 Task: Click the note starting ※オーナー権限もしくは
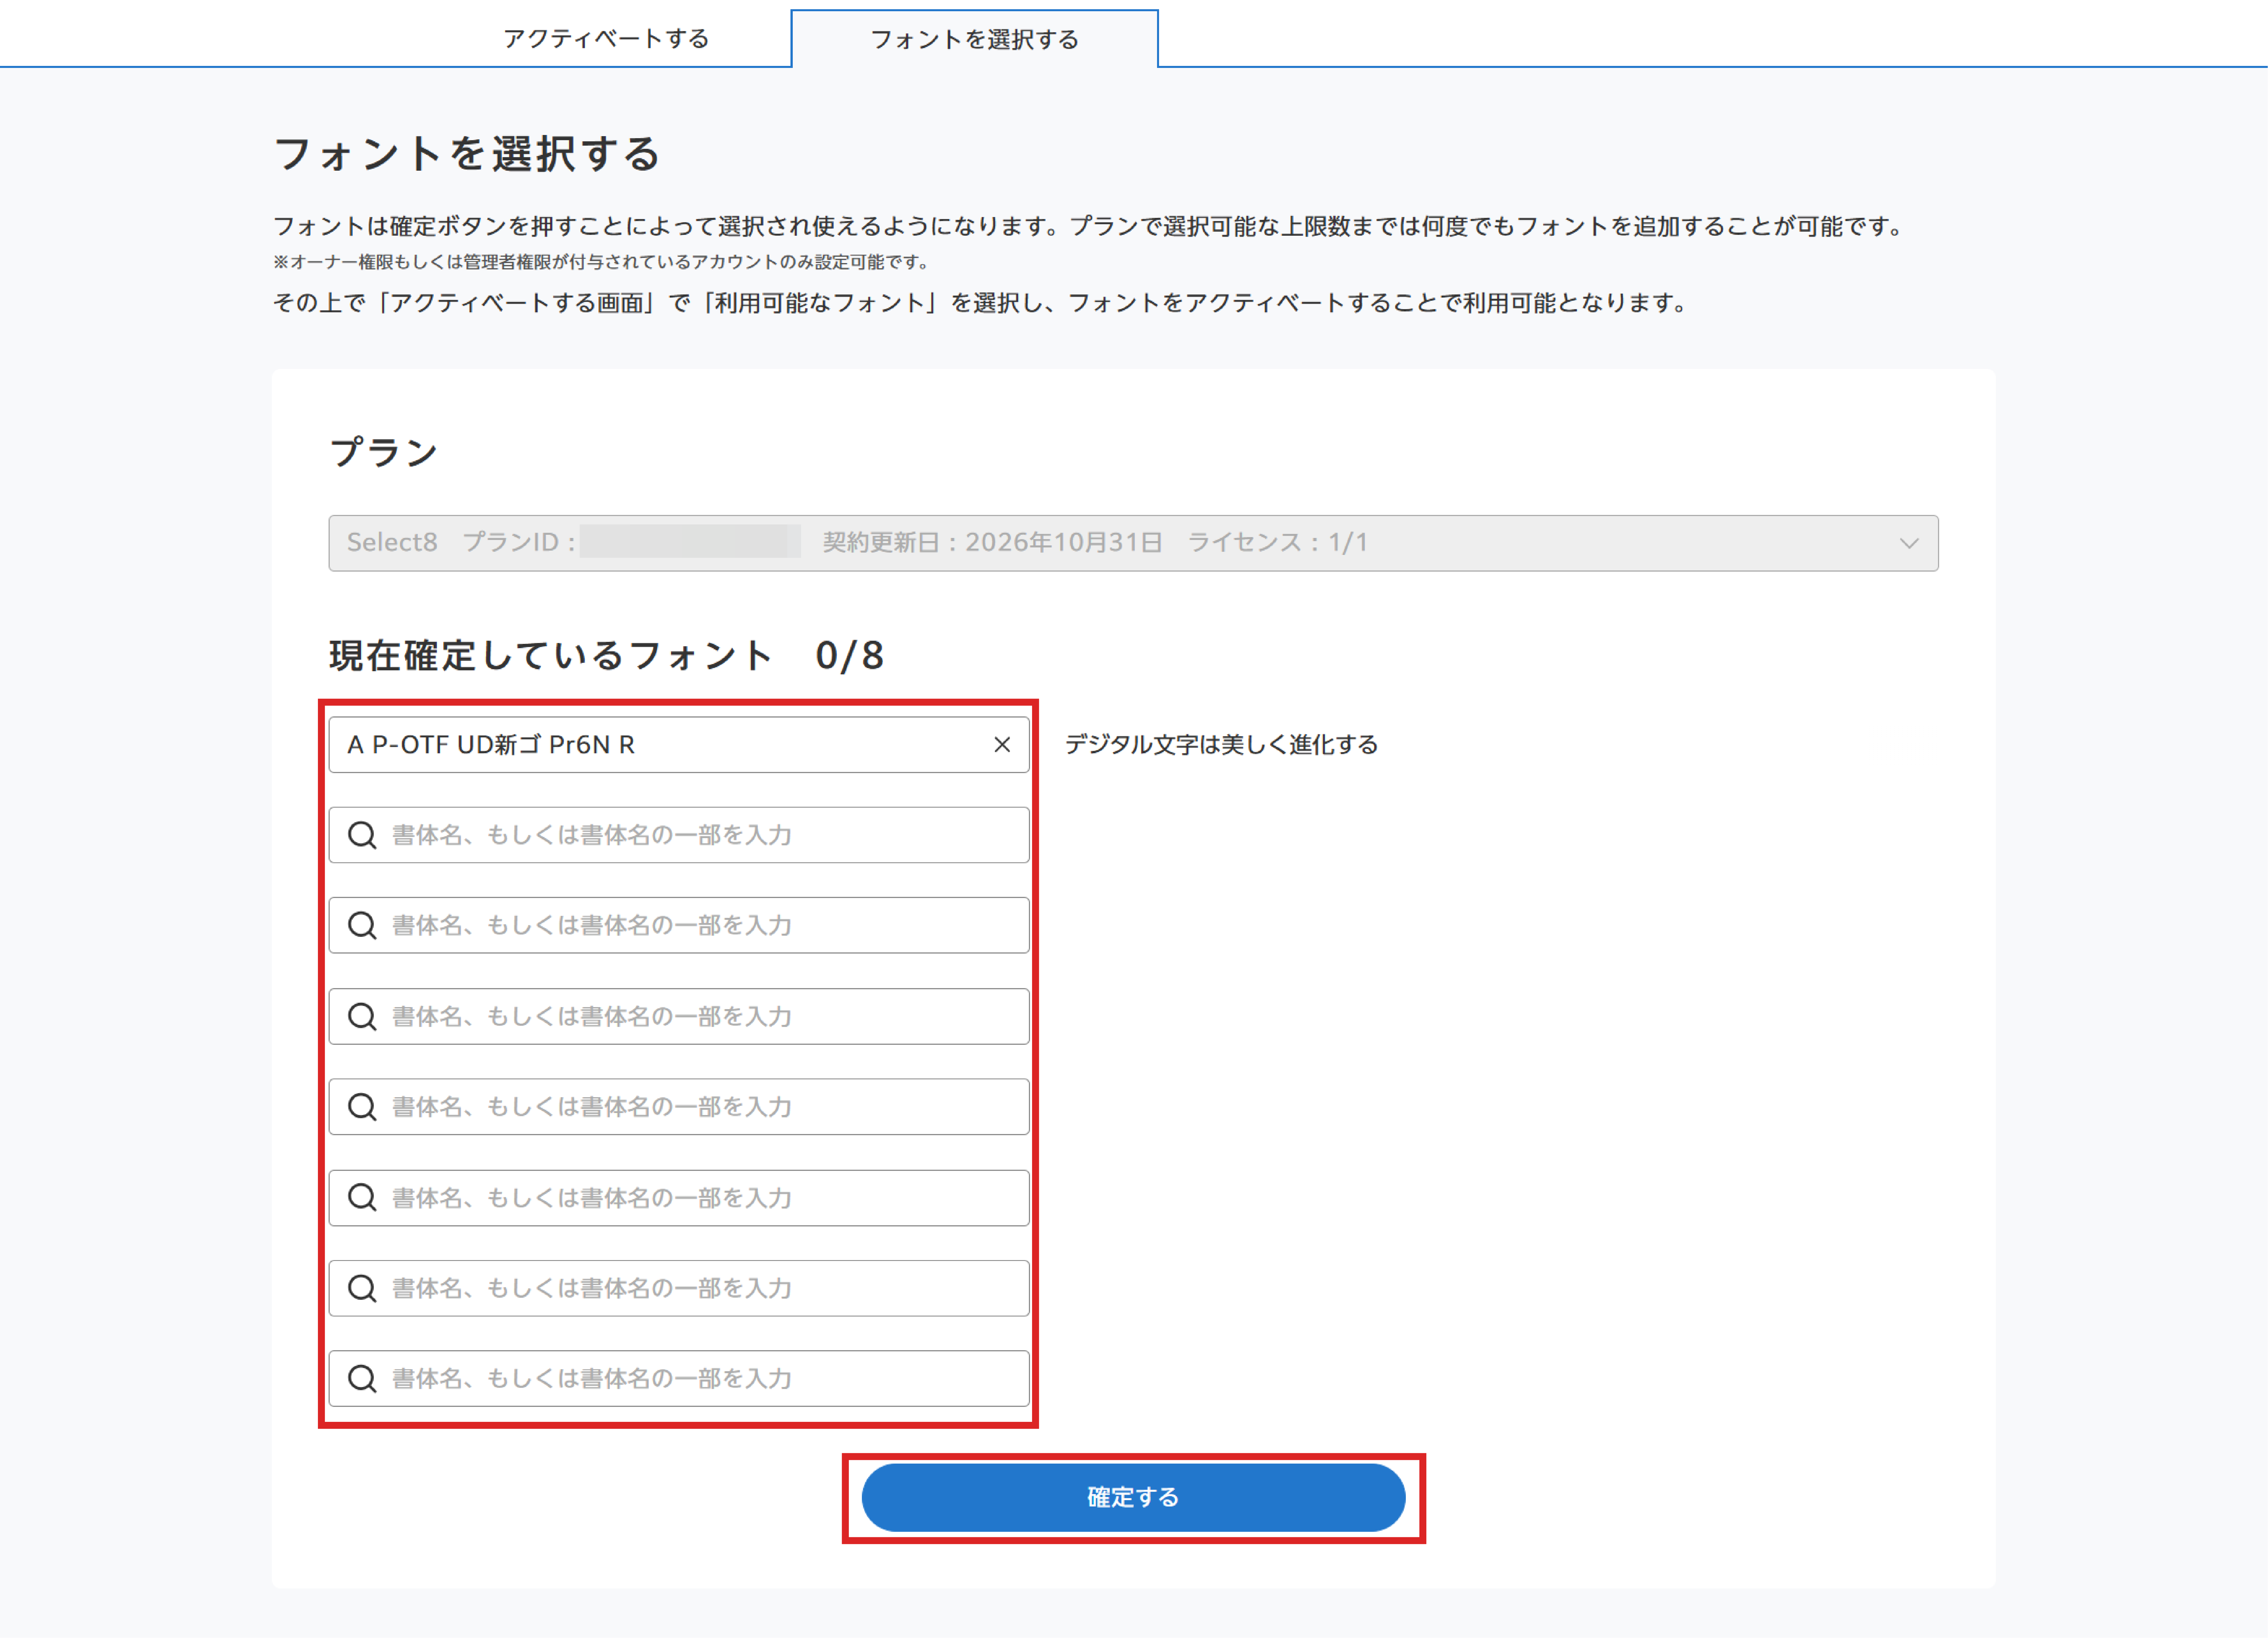tap(602, 262)
